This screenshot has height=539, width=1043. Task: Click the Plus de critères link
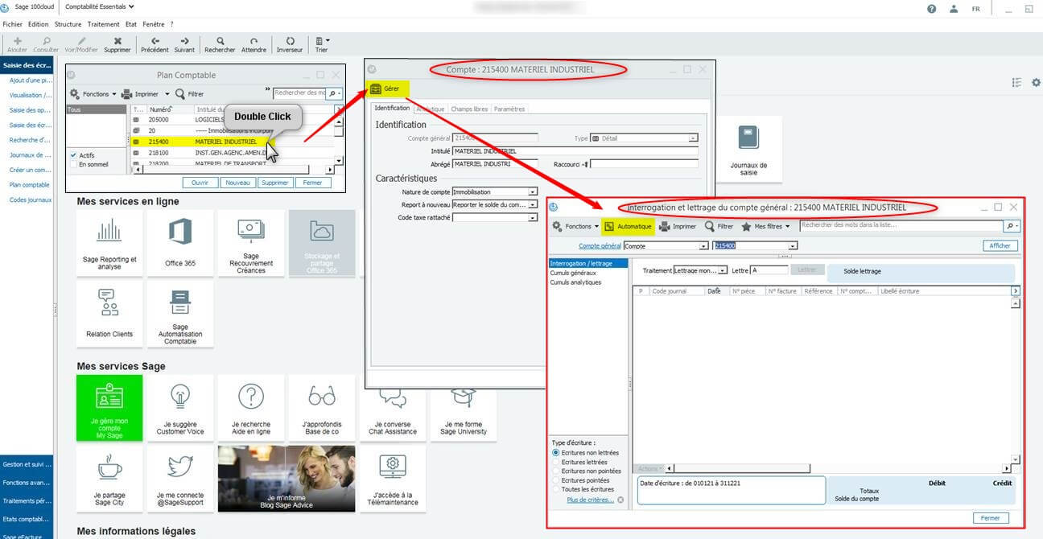[x=589, y=500]
